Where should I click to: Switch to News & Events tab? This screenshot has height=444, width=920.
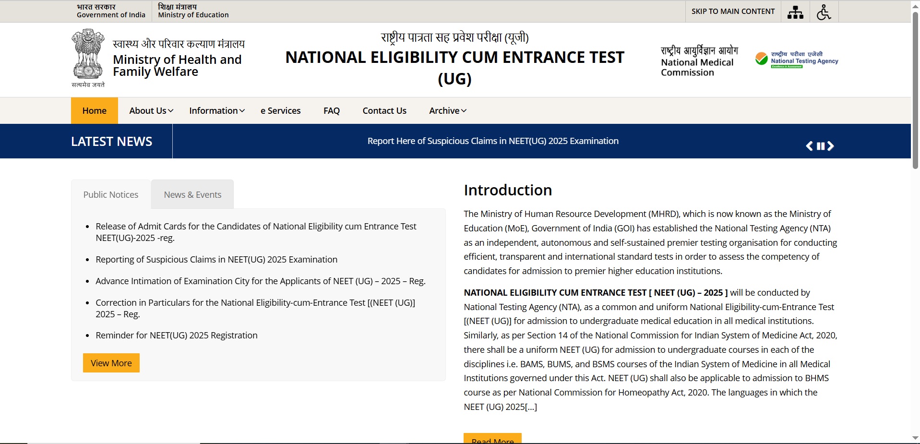tap(192, 194)
